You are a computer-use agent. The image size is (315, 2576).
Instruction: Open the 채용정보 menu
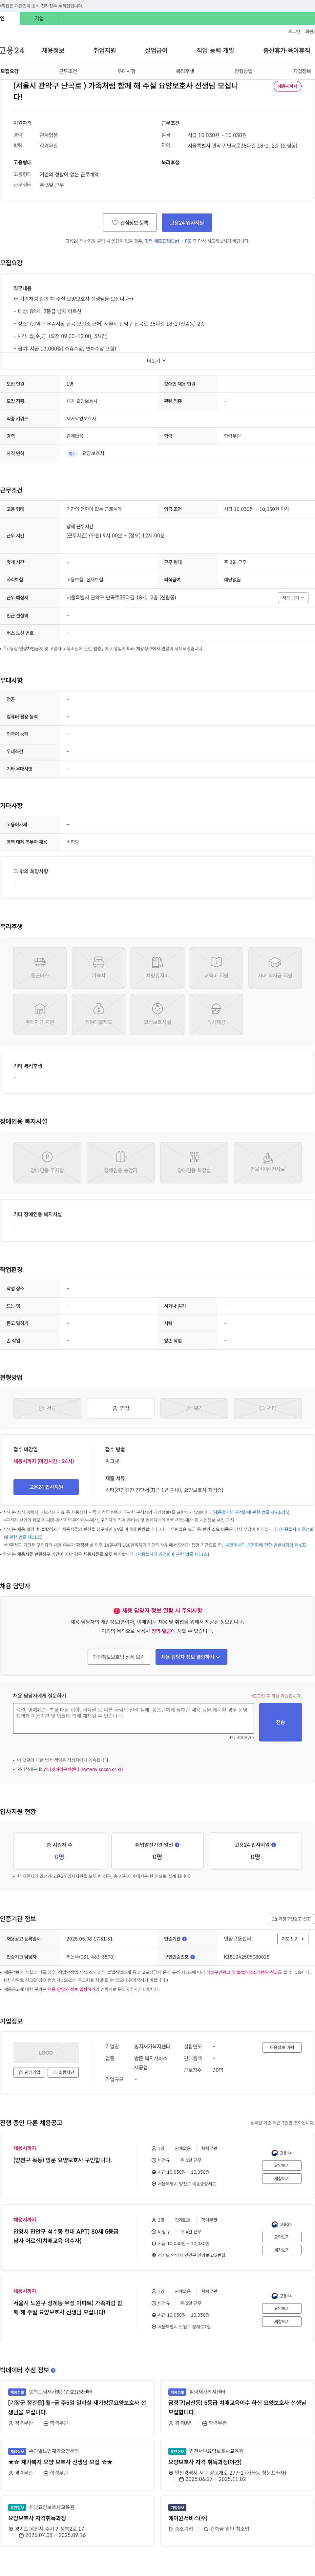(x=53, y=50)
